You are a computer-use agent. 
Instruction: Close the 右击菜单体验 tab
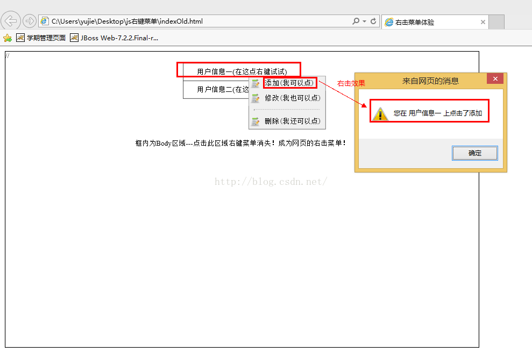click(x=483, y=22)
